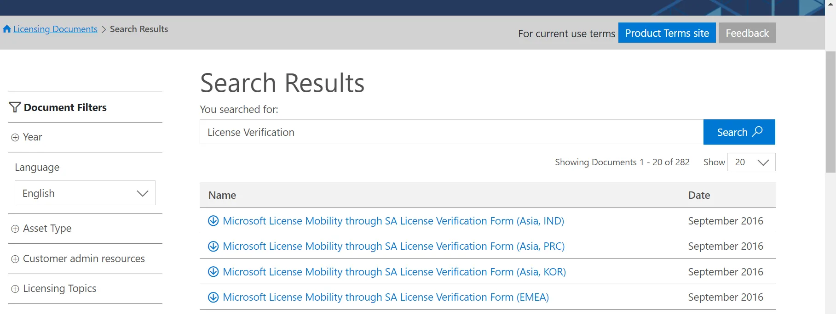Click the 'You searched for:' label

[x=239, y=109]
